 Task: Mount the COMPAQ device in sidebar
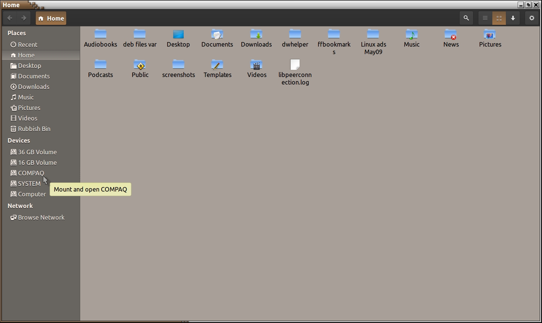[31, 173]
